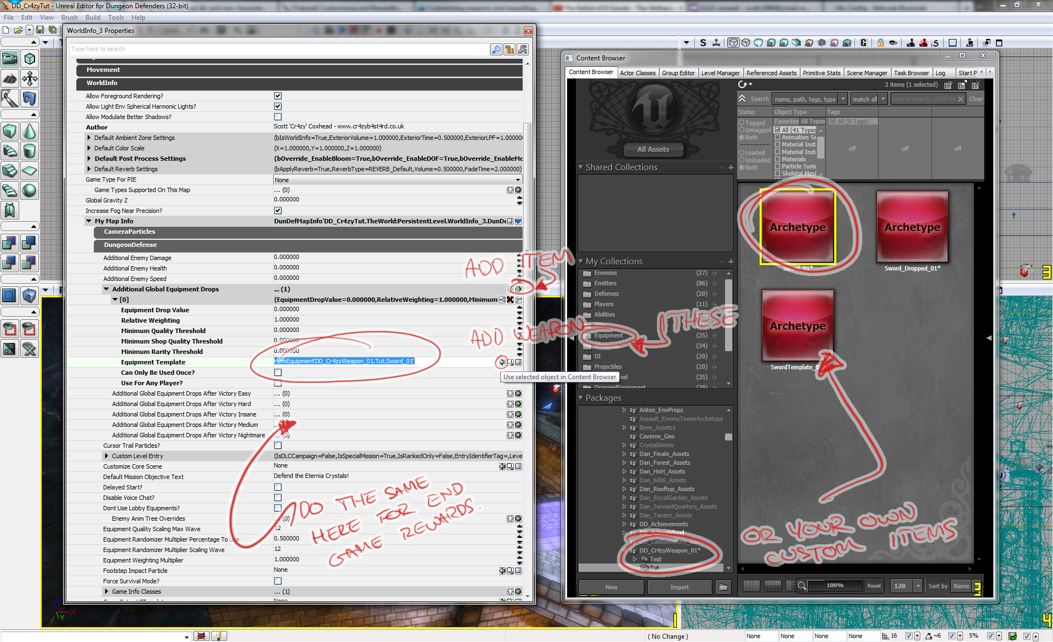Image resolution: width=1053 pixels, height=642 pixels.
Task: Expand Custom Level Entry property
Action: pos(106,456)
